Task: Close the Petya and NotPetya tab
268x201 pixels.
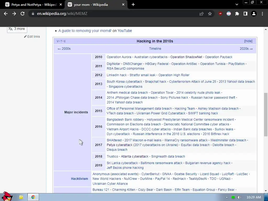Action: coord(61,5)
